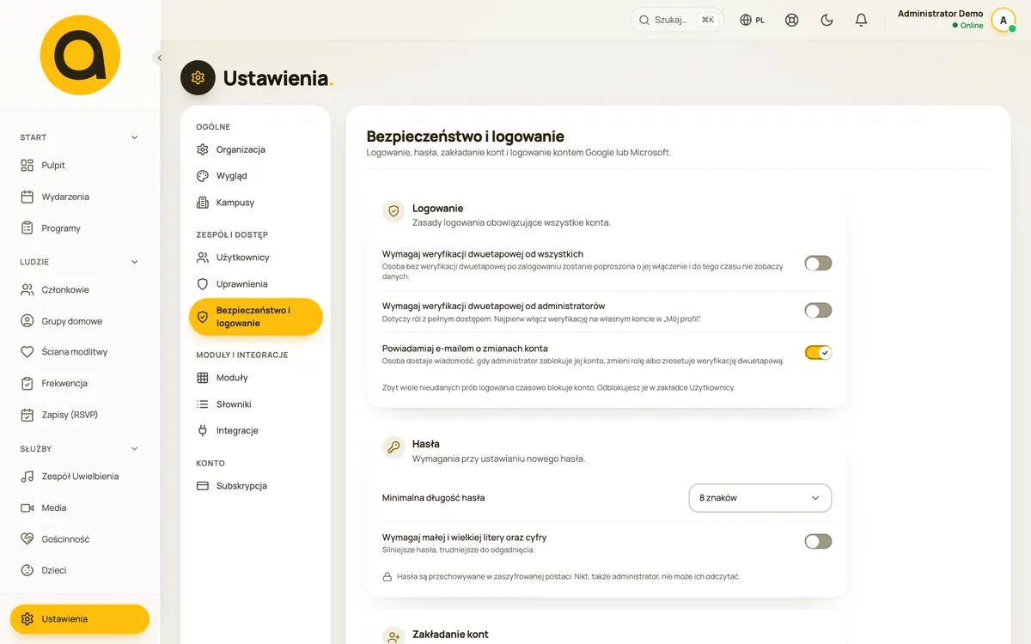Click the Gościnność handshake icon
The width and height of the screenshot is (1031, 644).
tap(27, 539)
